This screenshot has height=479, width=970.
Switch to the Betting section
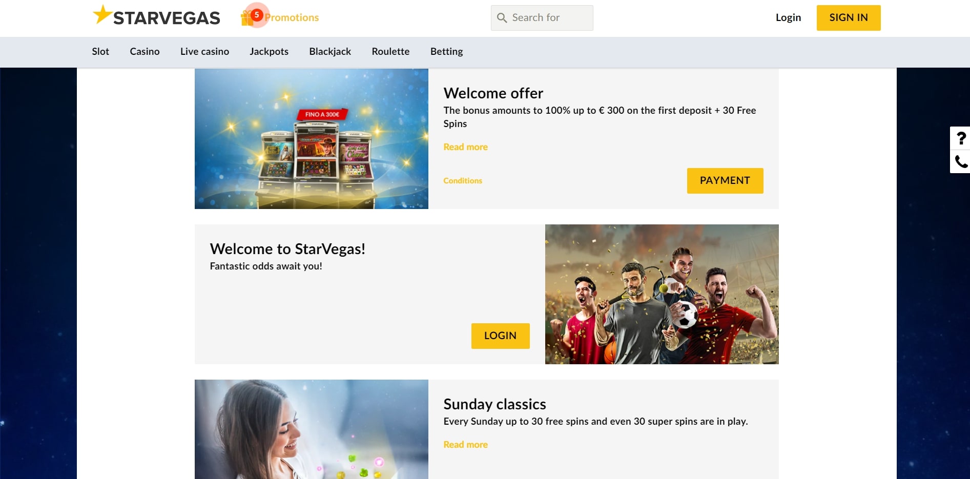tap(446, 51)
